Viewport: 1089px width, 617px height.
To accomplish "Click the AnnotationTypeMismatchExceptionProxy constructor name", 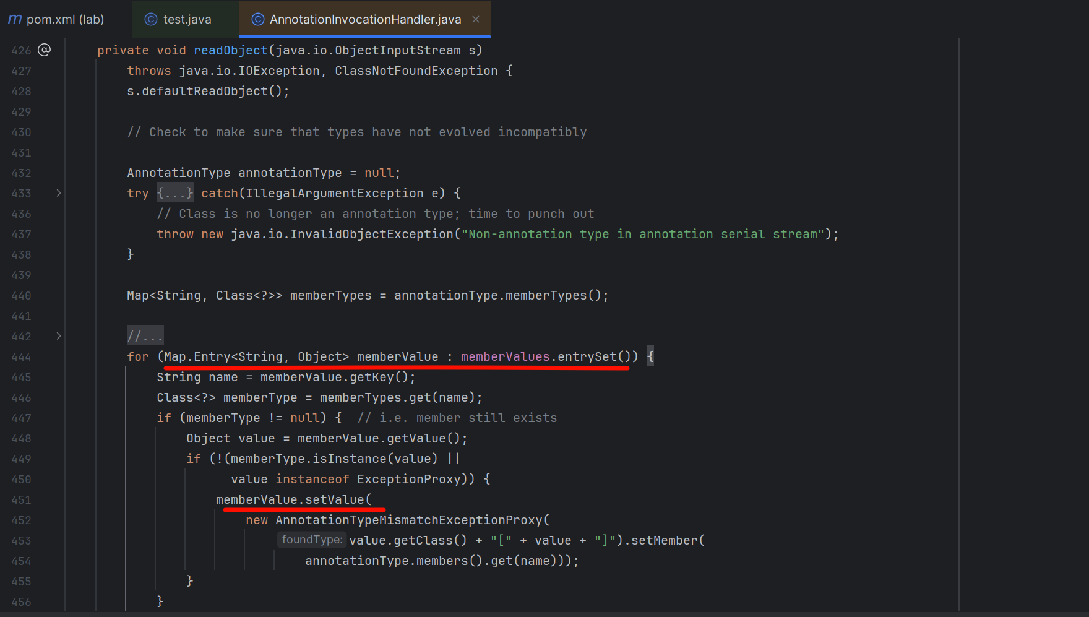I will pyautogui.click(x=408, y=520).
